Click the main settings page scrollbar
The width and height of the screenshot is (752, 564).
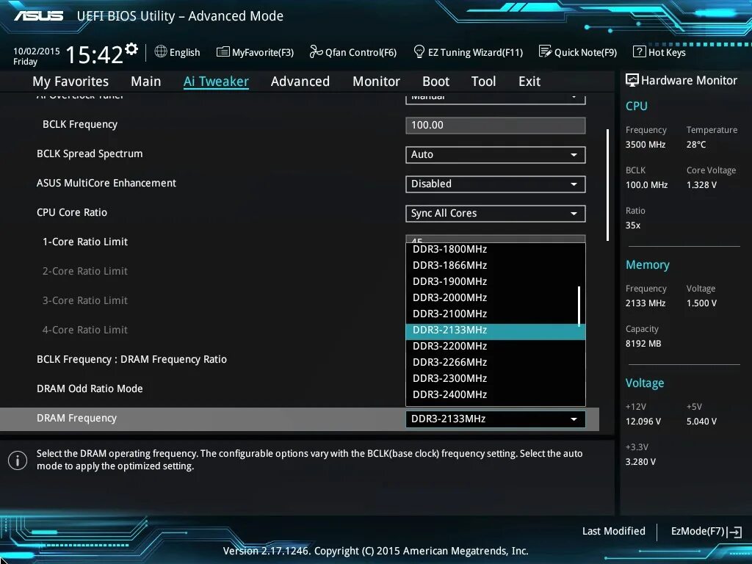click(607, 184)
